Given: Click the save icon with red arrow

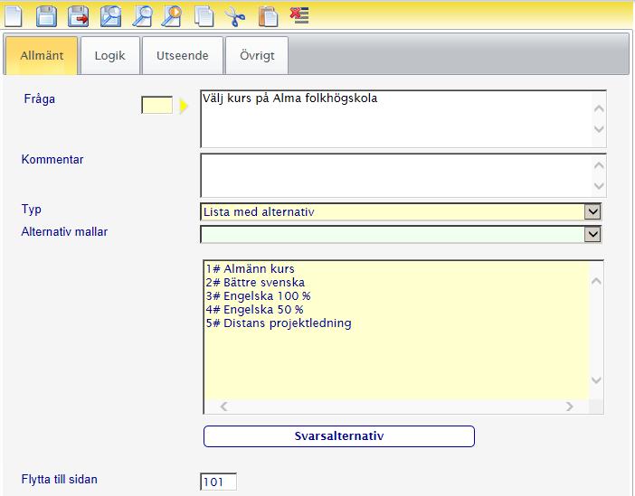Looking at the screenshot, I should (78, 16).
